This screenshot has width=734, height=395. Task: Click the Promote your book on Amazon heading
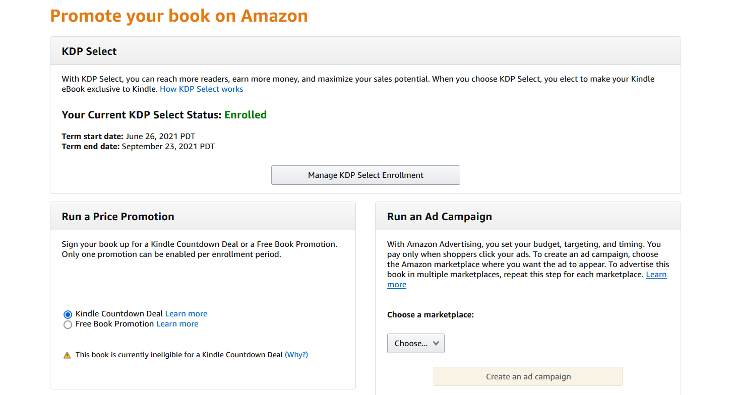pos(179,16)
